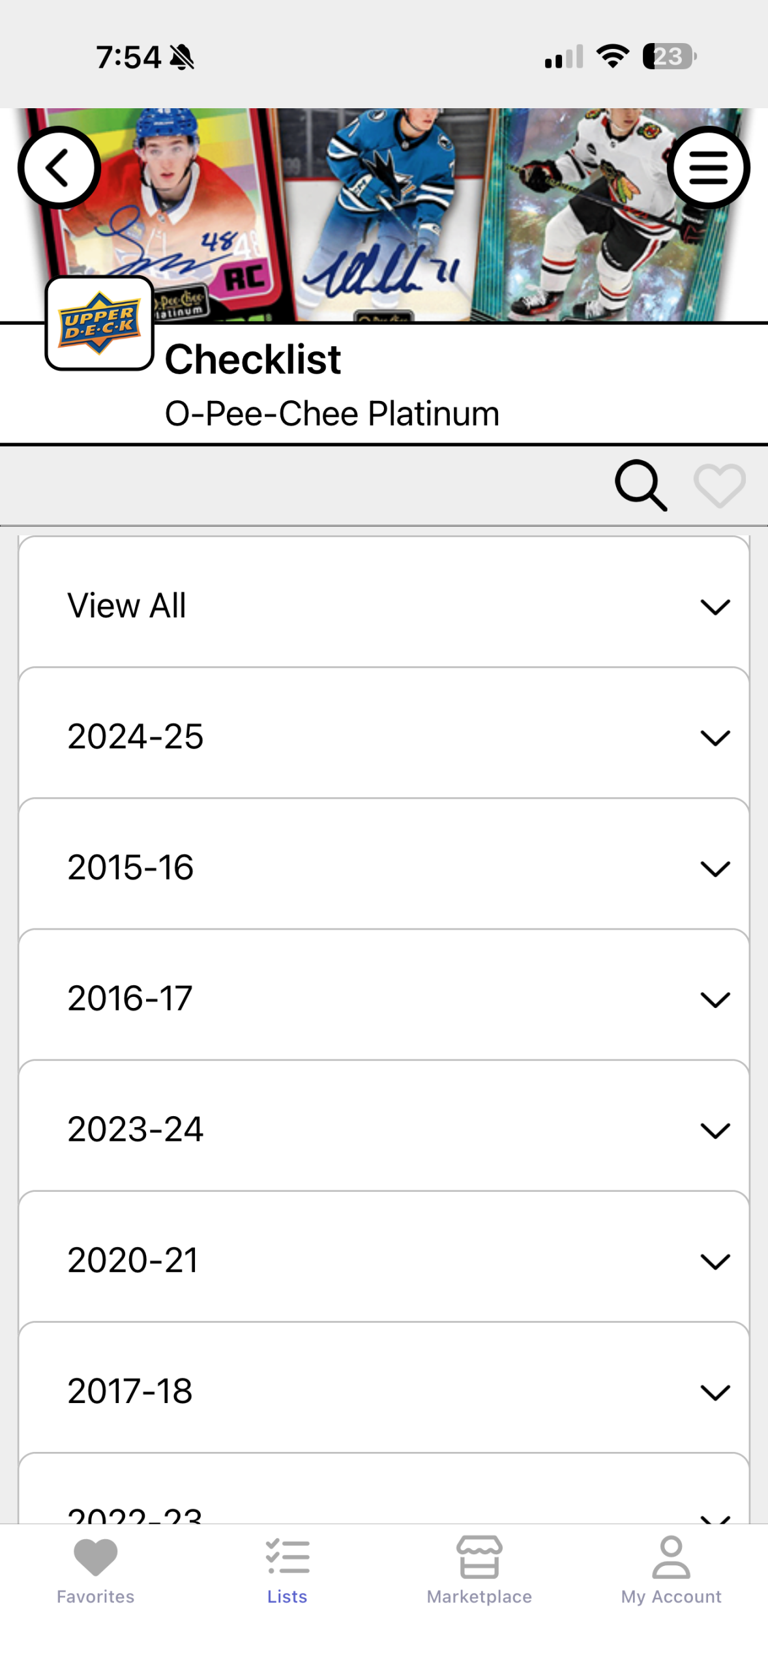The width and height of the screenshot is (768, 1669).
Task: Toggle the favorite heart outline
Action: 719,485
